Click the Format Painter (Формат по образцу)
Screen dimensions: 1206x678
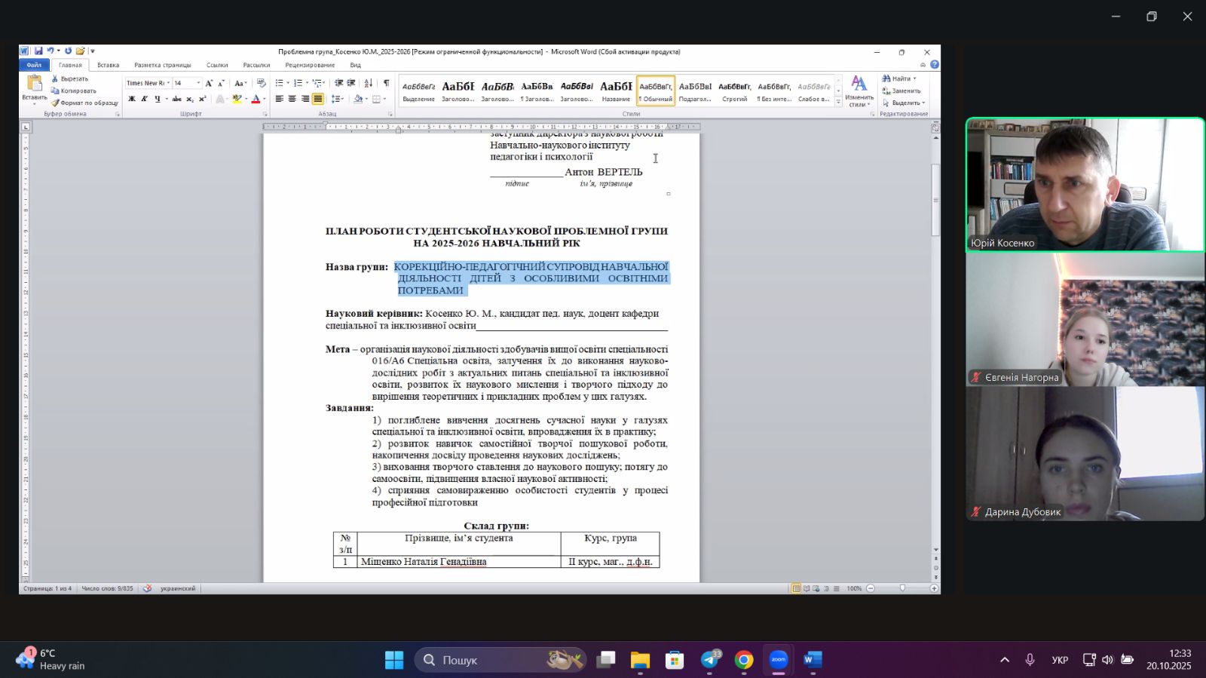(x=84, y=103)
